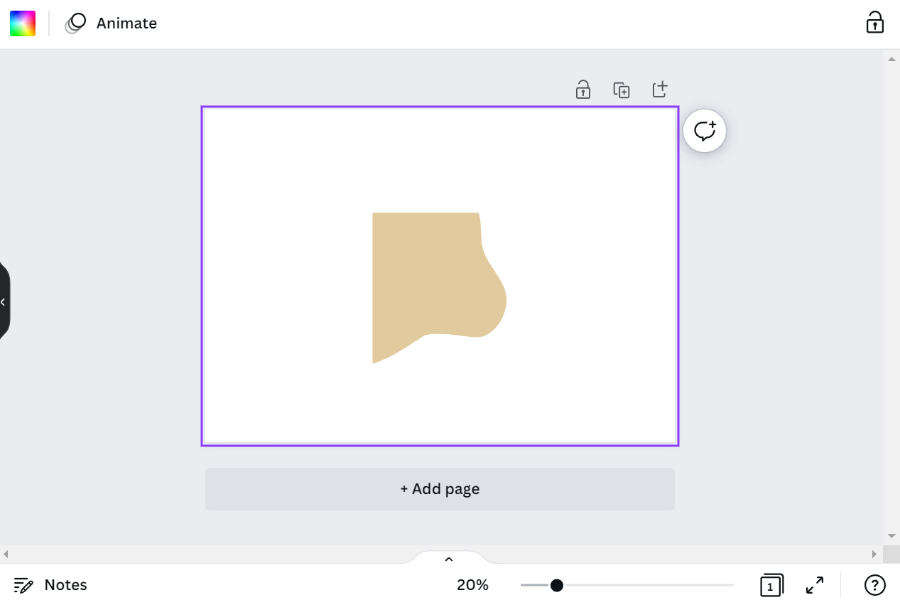Click the + Add page button
The width and height of the screenshot is (900, 600).
click(440, 489)
